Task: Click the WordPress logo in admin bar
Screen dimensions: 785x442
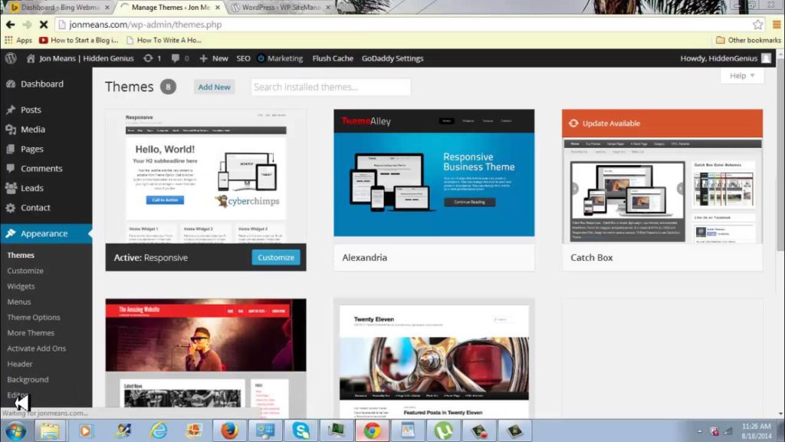Action: 11,58
